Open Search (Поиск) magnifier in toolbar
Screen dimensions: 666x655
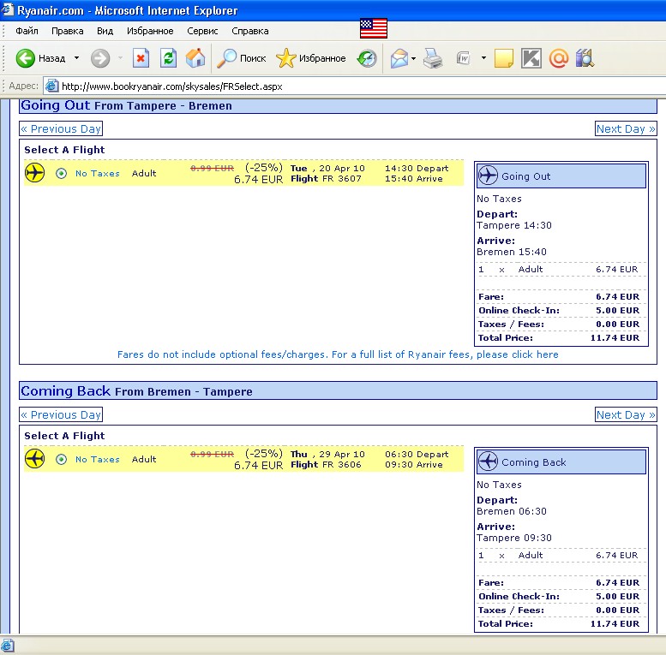[242, 58]
